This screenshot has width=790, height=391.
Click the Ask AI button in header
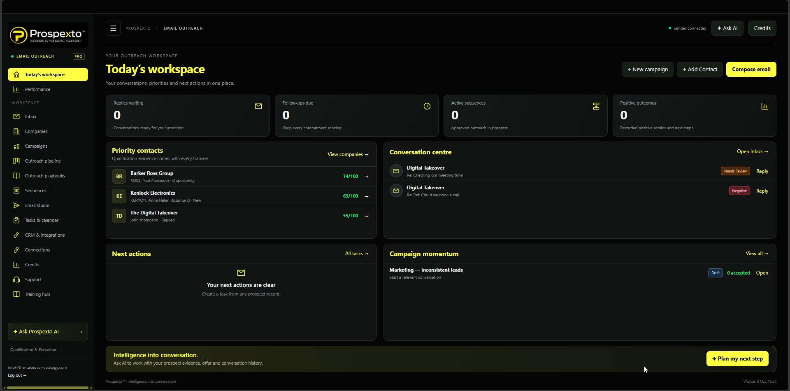[727, 28]
